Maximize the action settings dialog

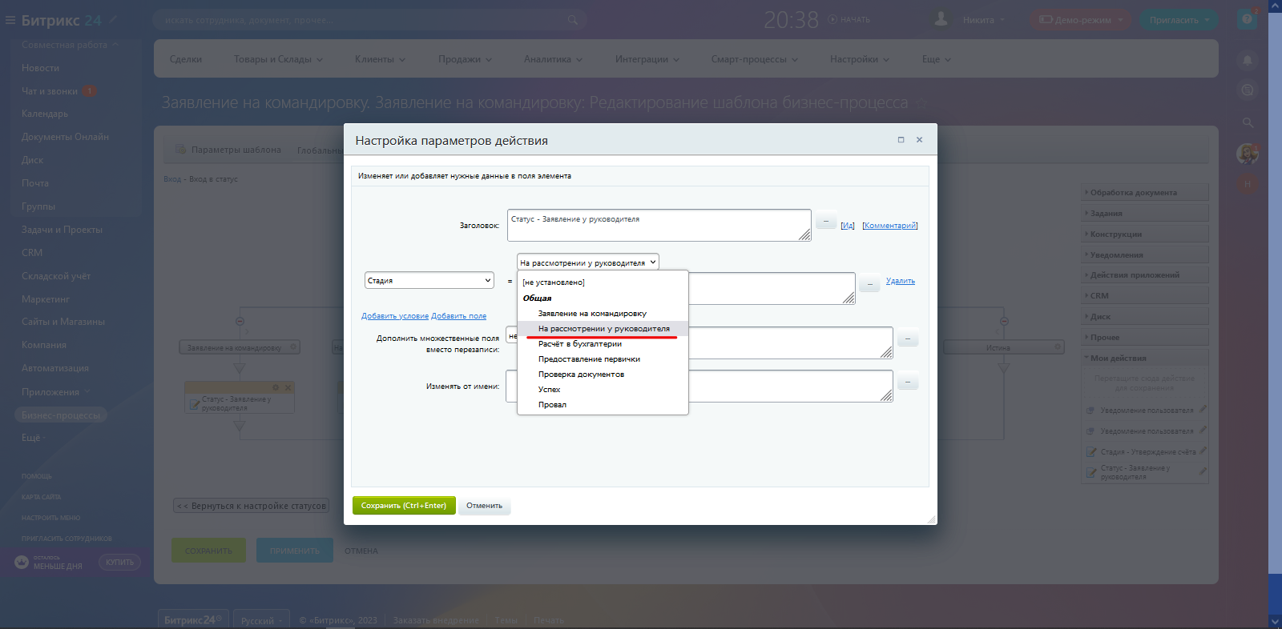pyautogui.click(x=901, y=139)
